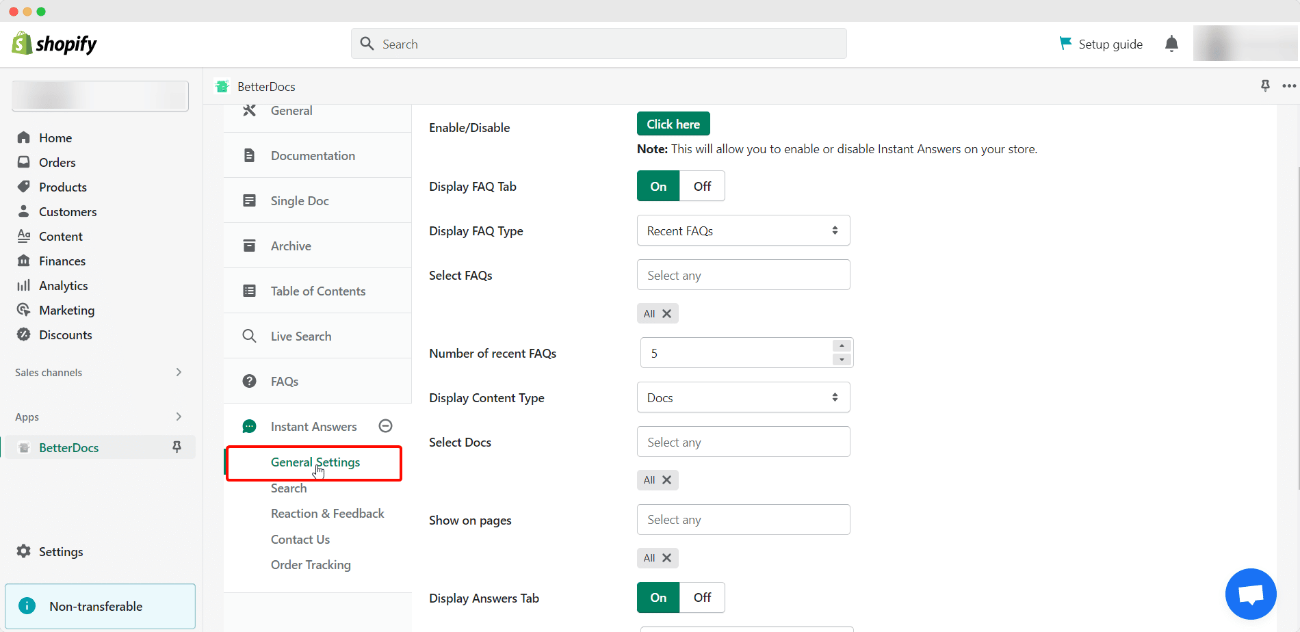
Task: Click the Live Search magnifier icon
Action: pos(250,336)
